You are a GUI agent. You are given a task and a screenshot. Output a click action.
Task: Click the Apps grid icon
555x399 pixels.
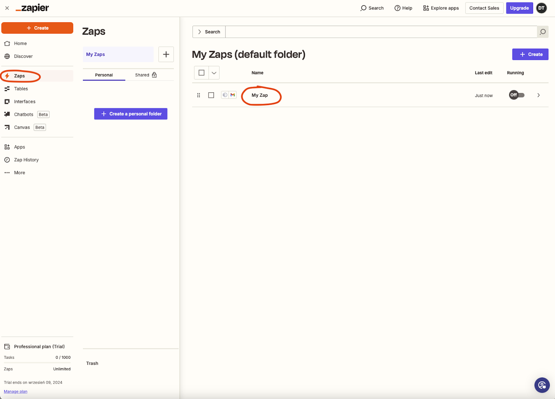click(x=7, y=147)
